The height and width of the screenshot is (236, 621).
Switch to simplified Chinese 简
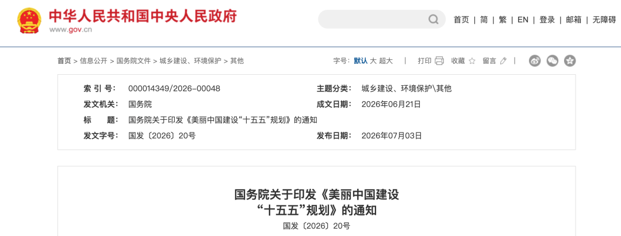pos(484,20)
